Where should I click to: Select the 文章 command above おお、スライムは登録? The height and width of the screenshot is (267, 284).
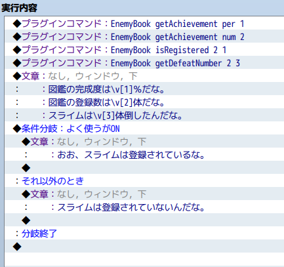coord(144,142)
